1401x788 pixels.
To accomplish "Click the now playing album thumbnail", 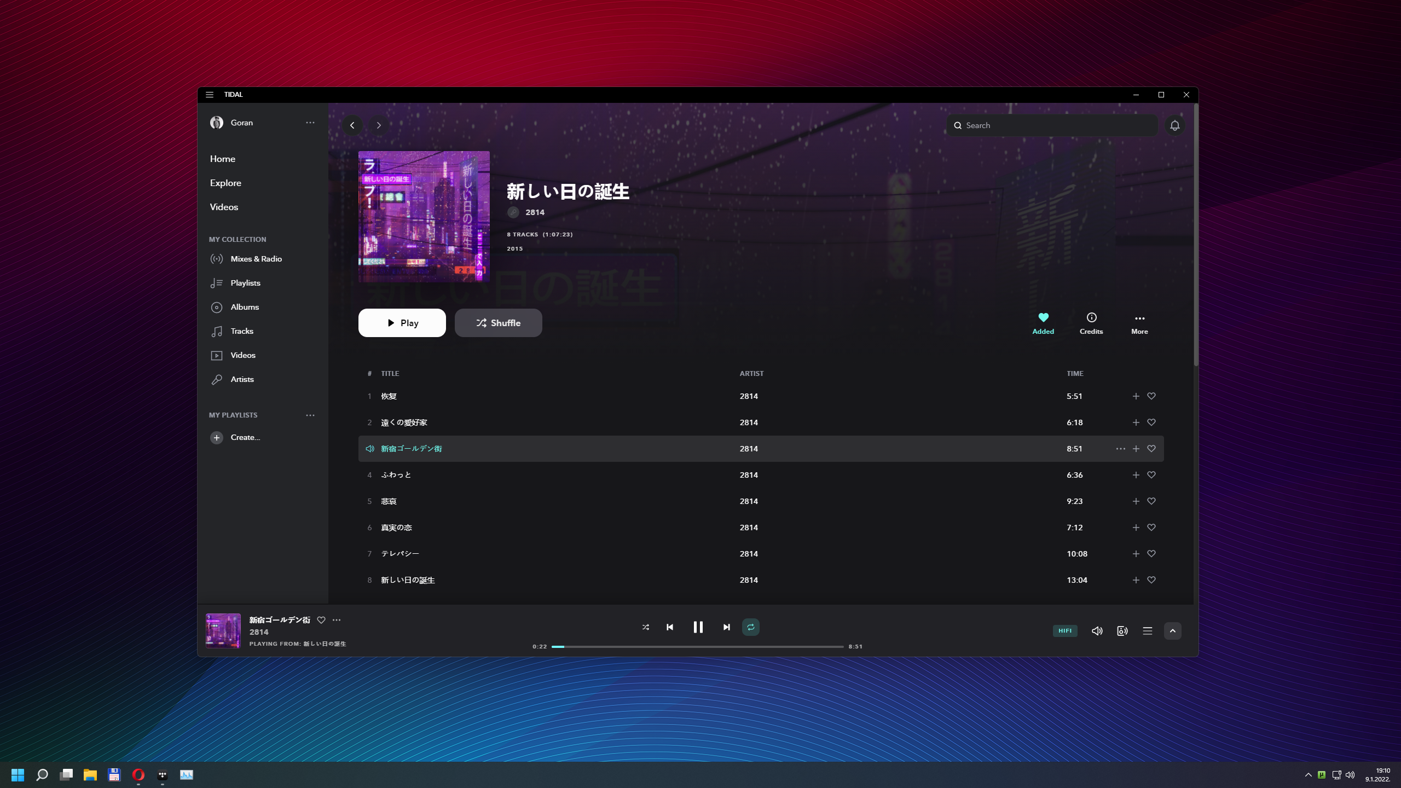I will (223, 631).
